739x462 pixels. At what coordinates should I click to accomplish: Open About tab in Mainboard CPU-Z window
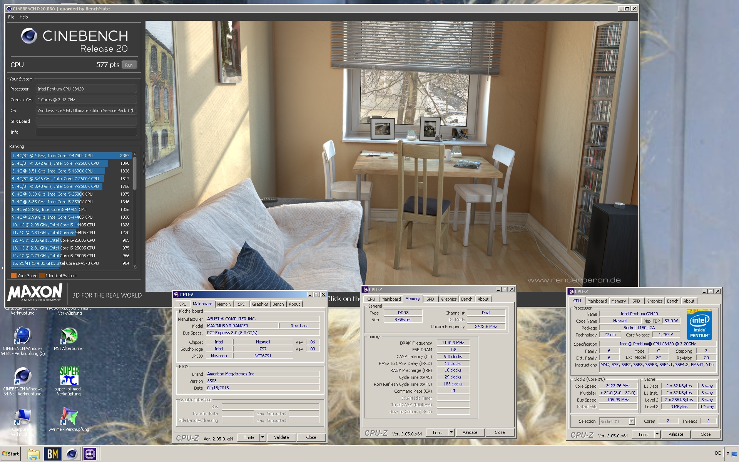(x=294, y=304)
